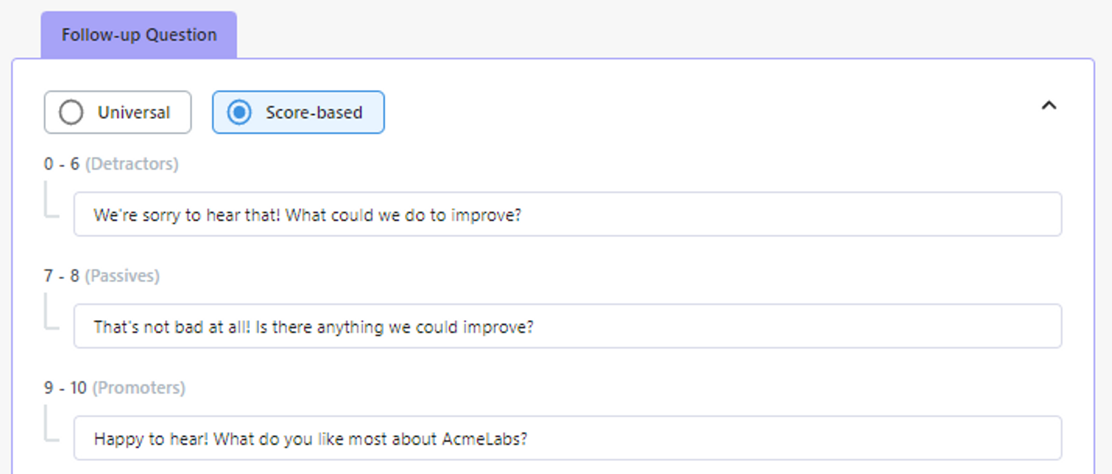Viewport: 1112px width, 474px height.
Task: Click the 9 - 10 score range
Action: (65, 387)
